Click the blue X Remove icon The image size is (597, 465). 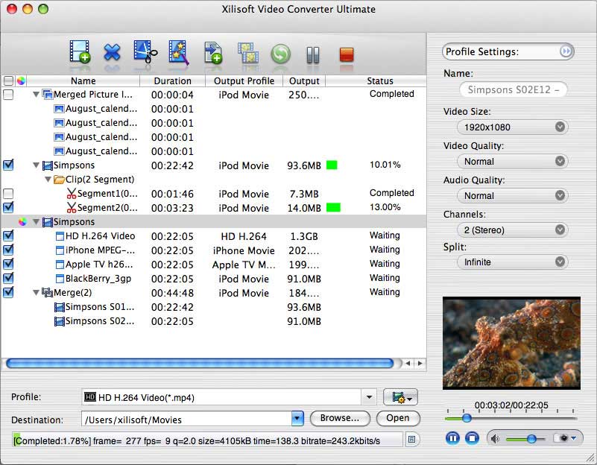pyautogui.click(x=112, y=53)
